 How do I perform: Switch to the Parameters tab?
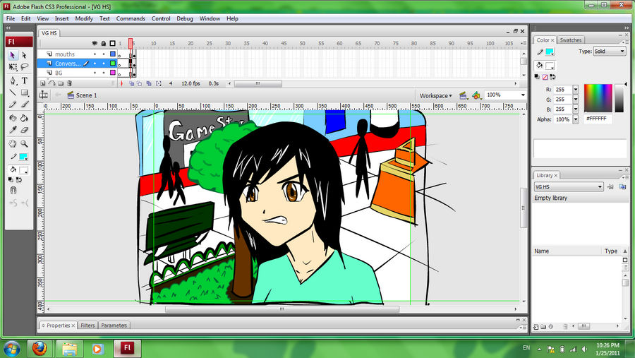[x=114, y=326]
